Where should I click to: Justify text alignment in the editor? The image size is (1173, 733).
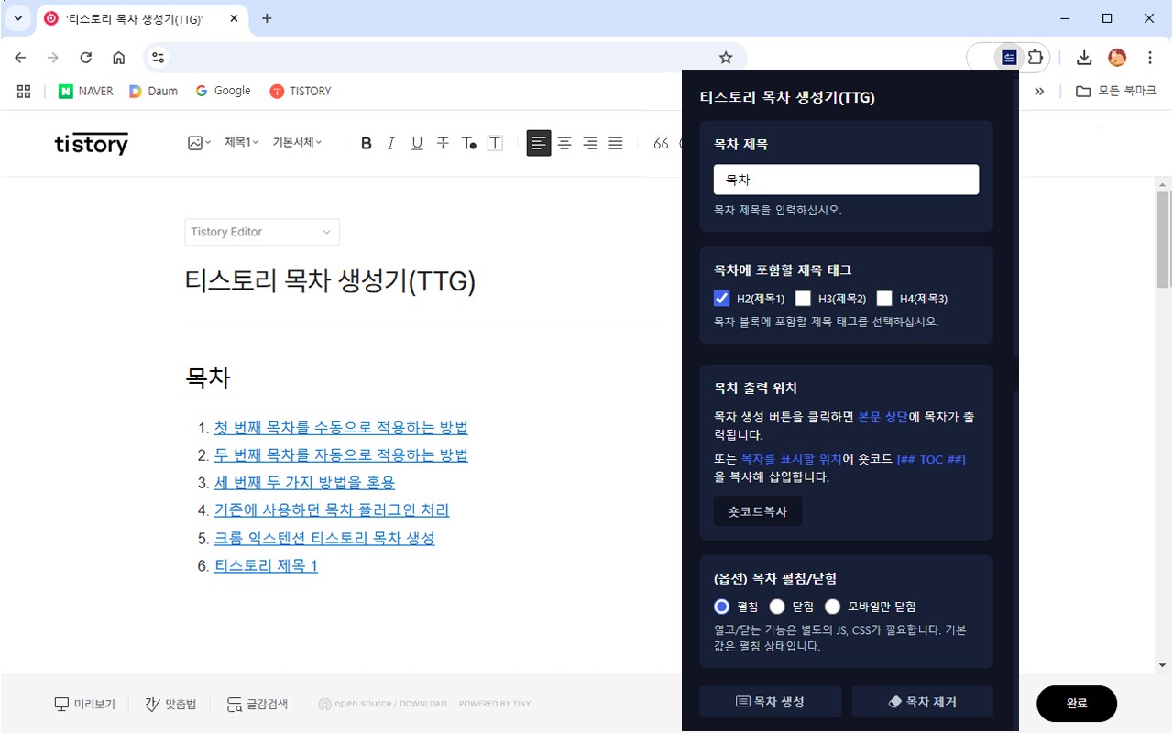(x=616, y=143)
